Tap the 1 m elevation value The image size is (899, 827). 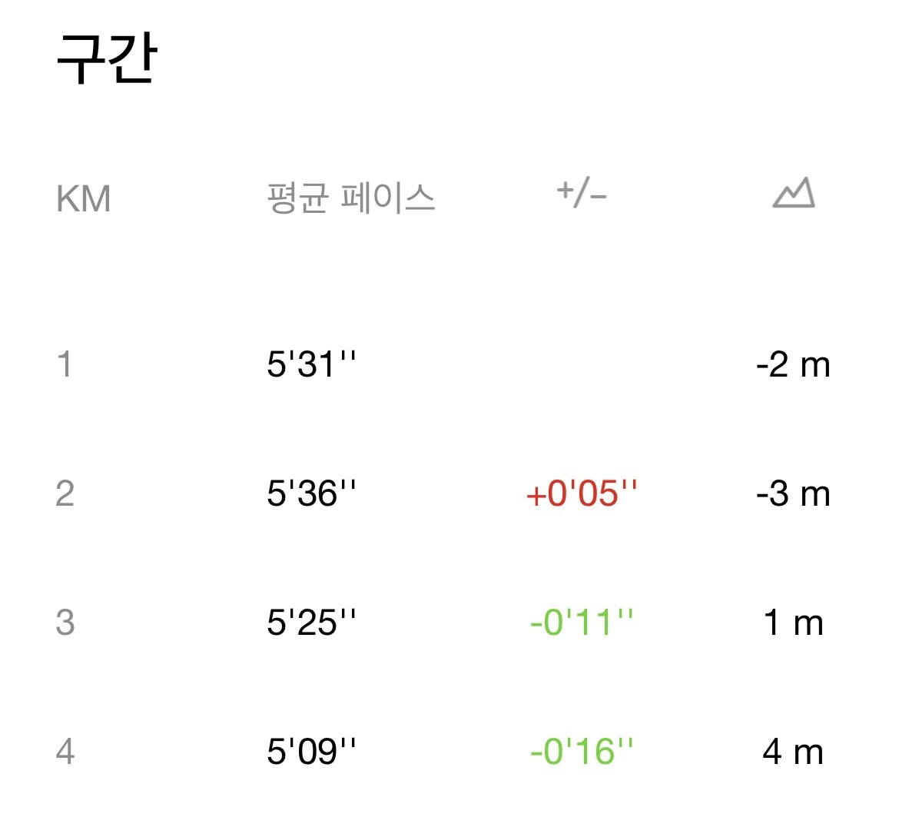tap(794, 623)
